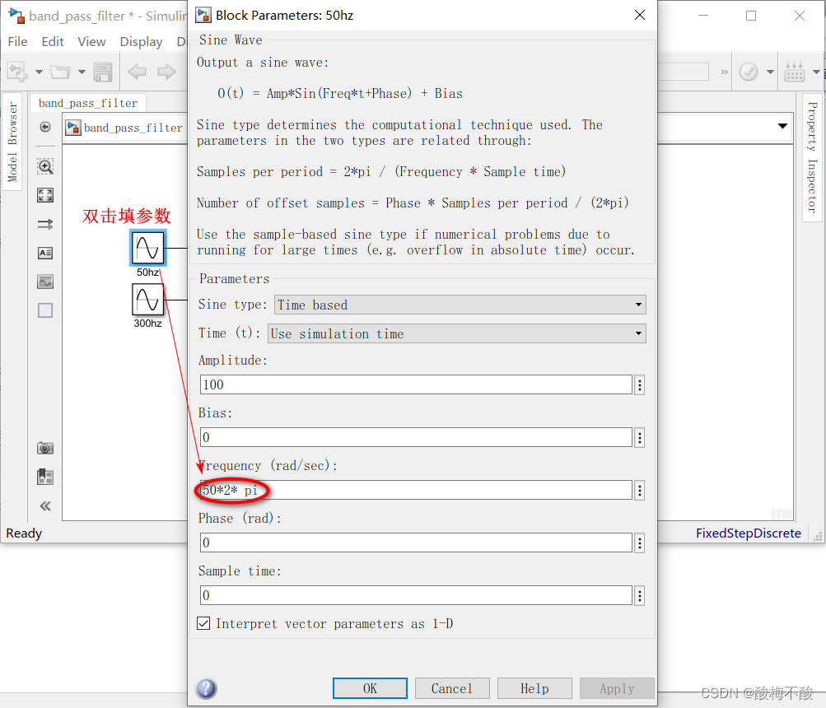Screen dimensions: 826x708
Task: Click the Bias input field
Action: pyautogui.click(x=416, y=437)
